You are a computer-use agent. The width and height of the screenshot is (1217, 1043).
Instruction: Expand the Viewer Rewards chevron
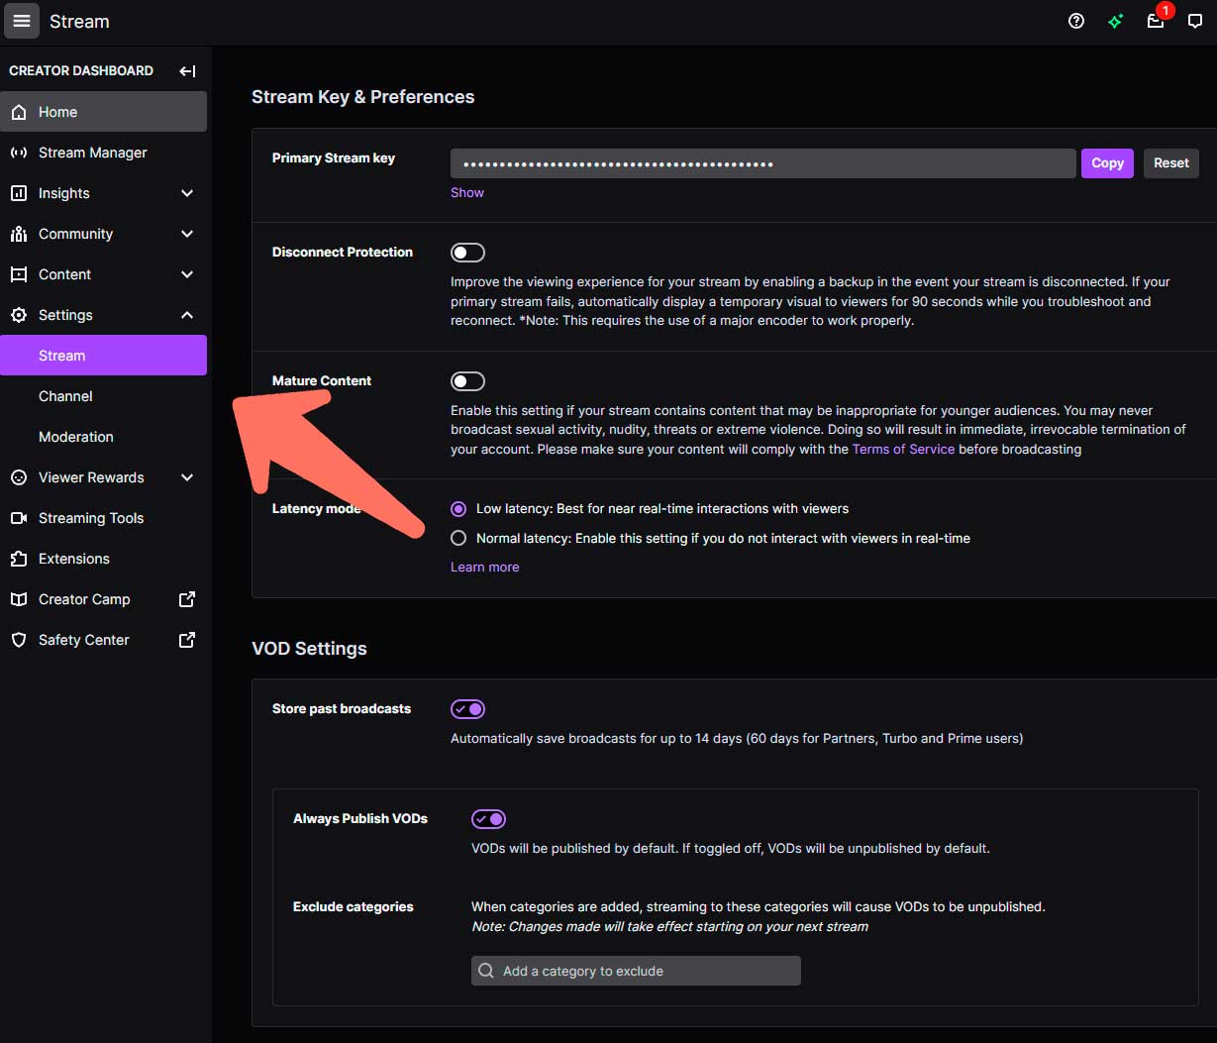pos(187,477)
